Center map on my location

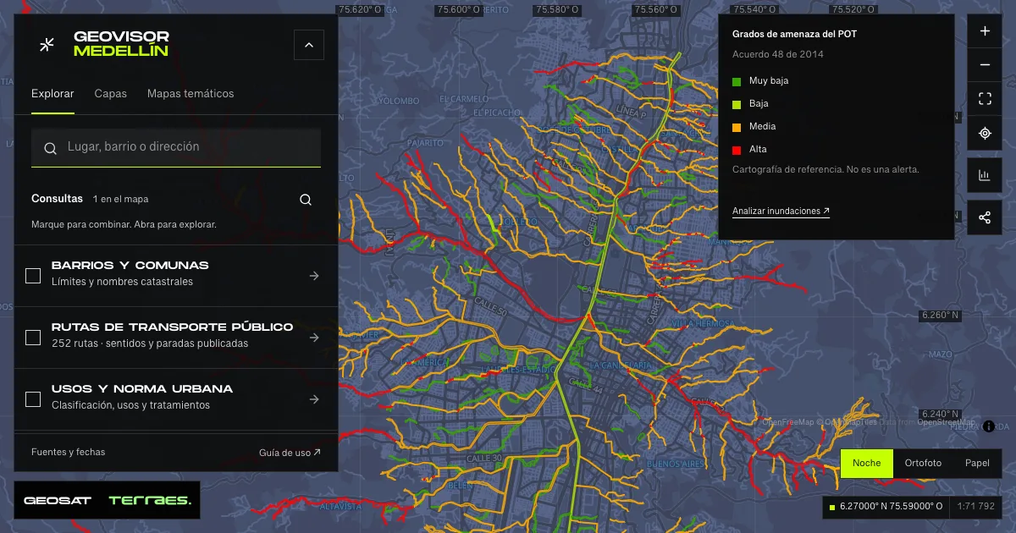pyautogui.click(x=985, y=133)
